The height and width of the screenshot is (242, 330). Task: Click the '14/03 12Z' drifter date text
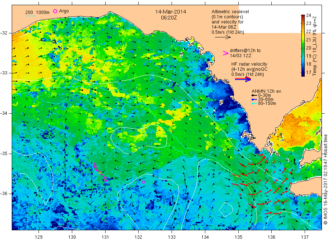241,56
